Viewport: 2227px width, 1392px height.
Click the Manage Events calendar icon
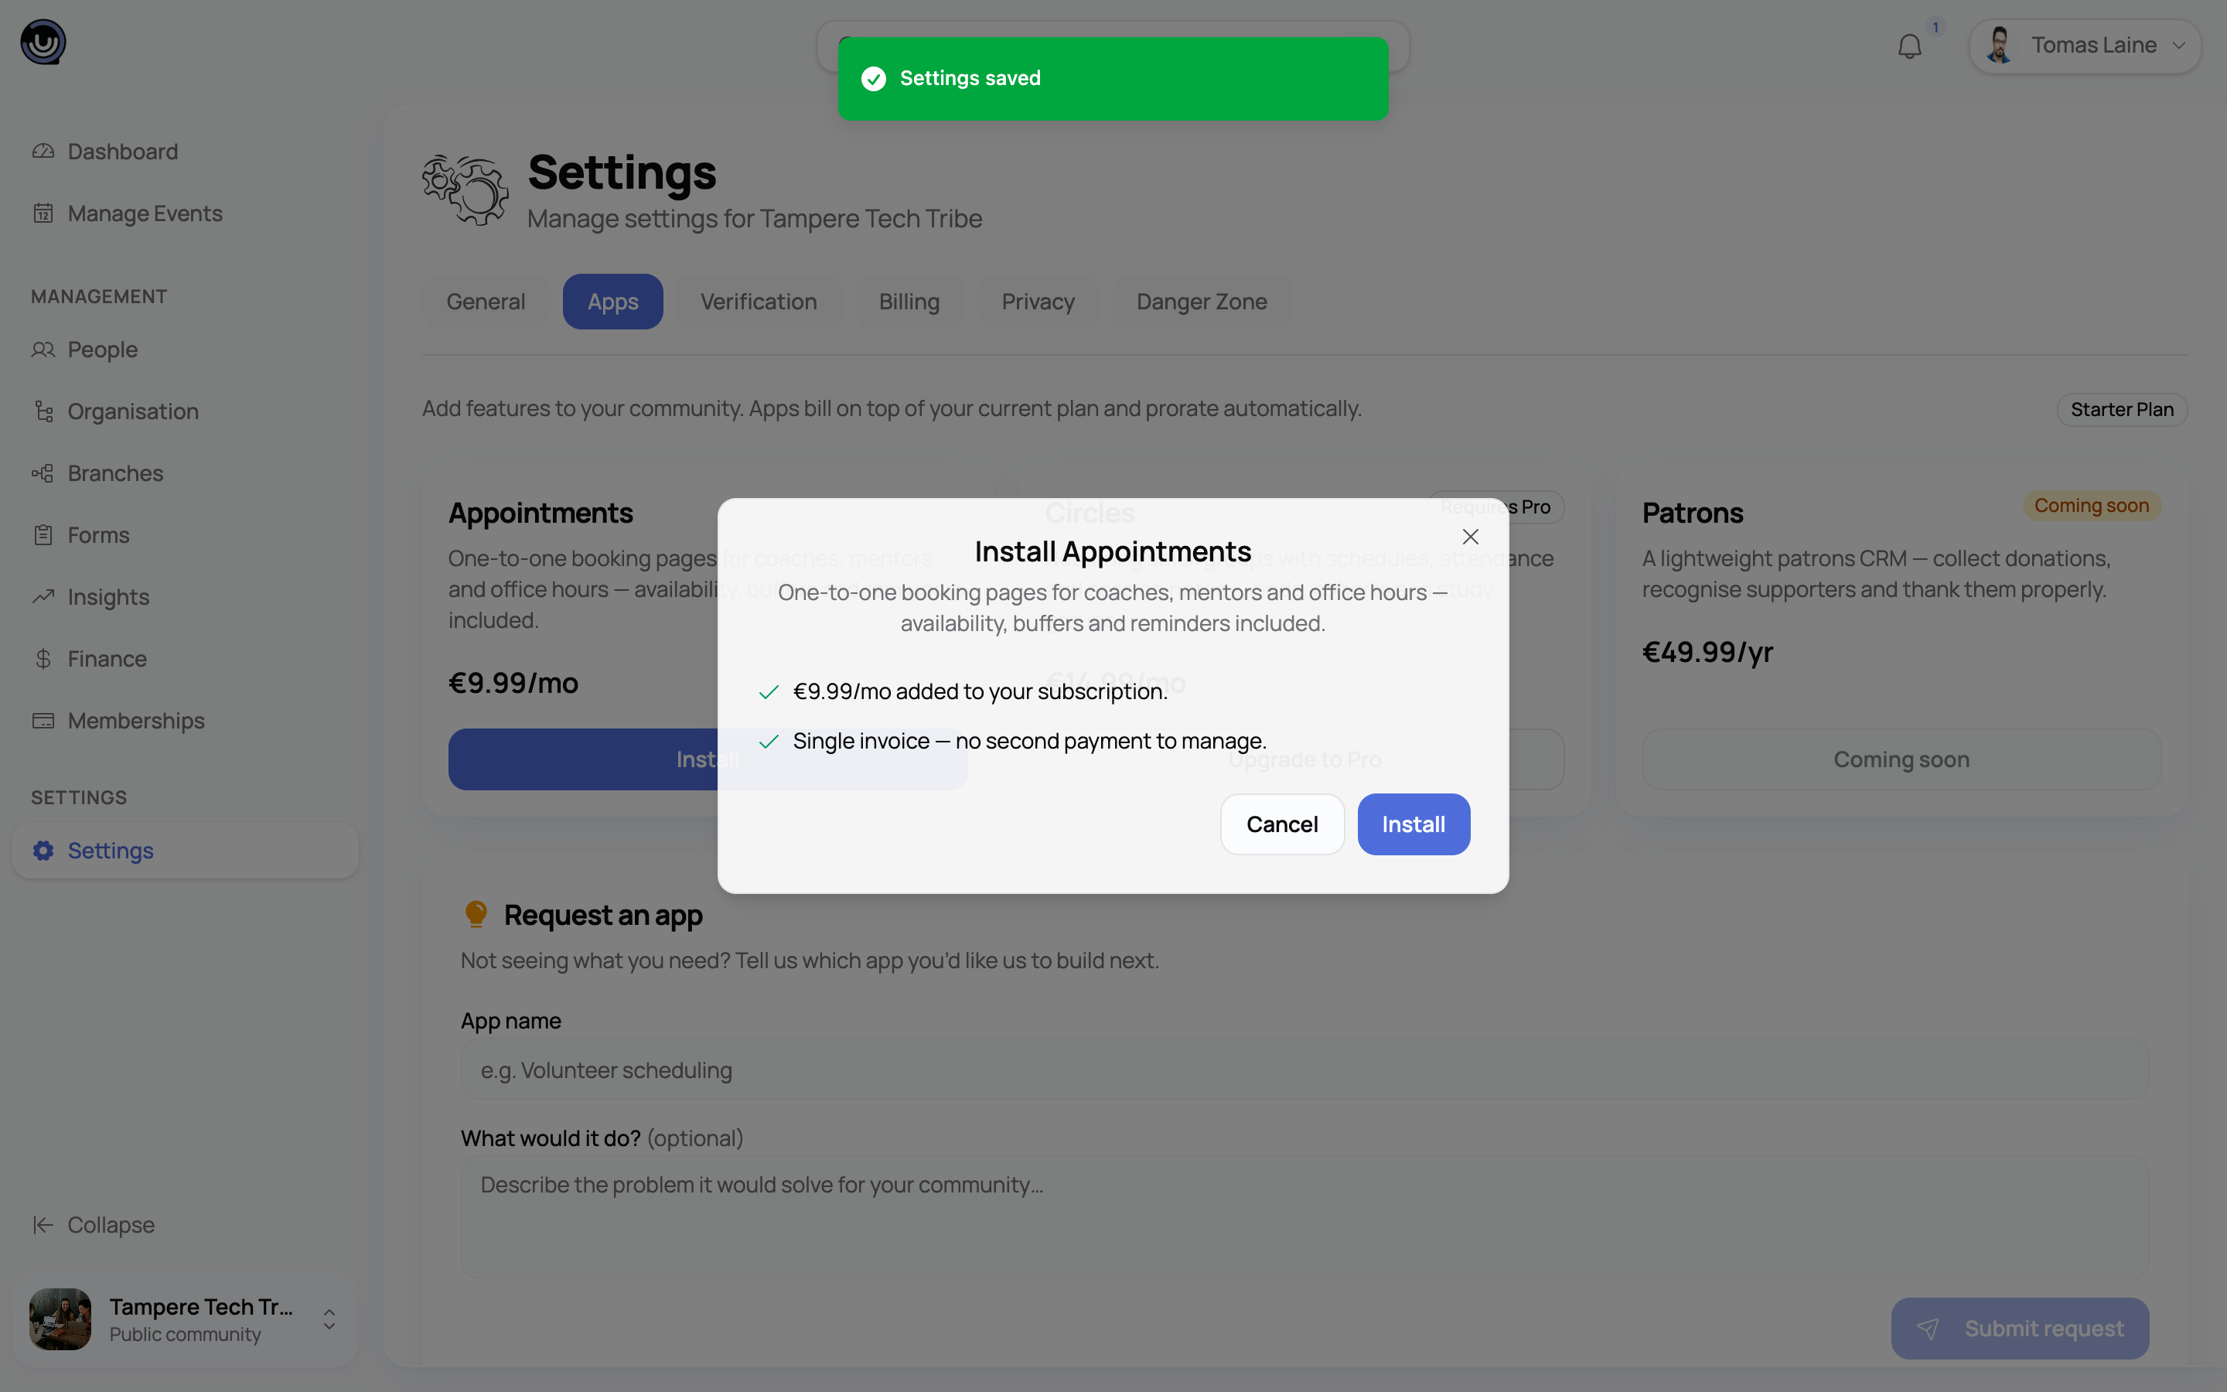click(x=43, y=213)
